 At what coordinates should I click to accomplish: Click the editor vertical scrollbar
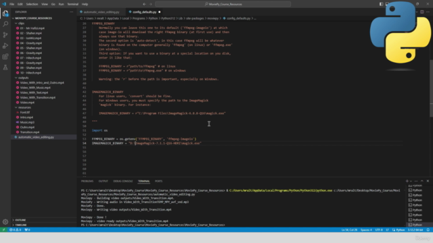click(431, 88)
